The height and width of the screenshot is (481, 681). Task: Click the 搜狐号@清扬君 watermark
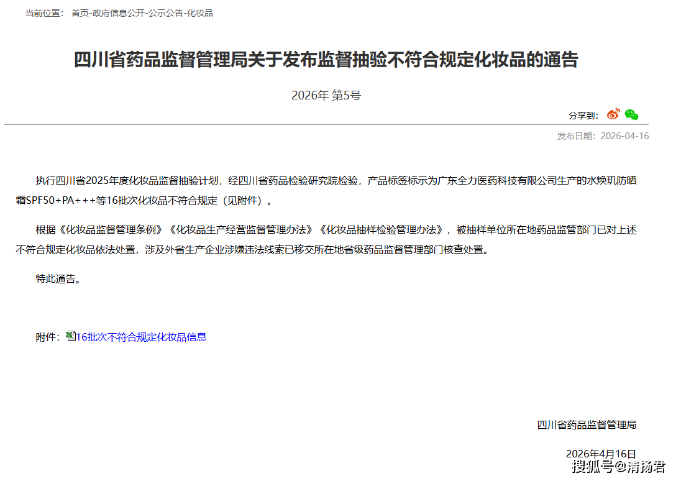(x=618, y=467)
